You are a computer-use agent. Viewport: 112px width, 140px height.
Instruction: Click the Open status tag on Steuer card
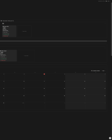pyautogui.click(x=4, y=28)
